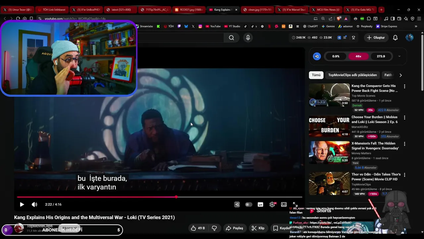Screen dimensions: 424x239
Task: Open browser hamburger main menu
Action: [419, 19]
